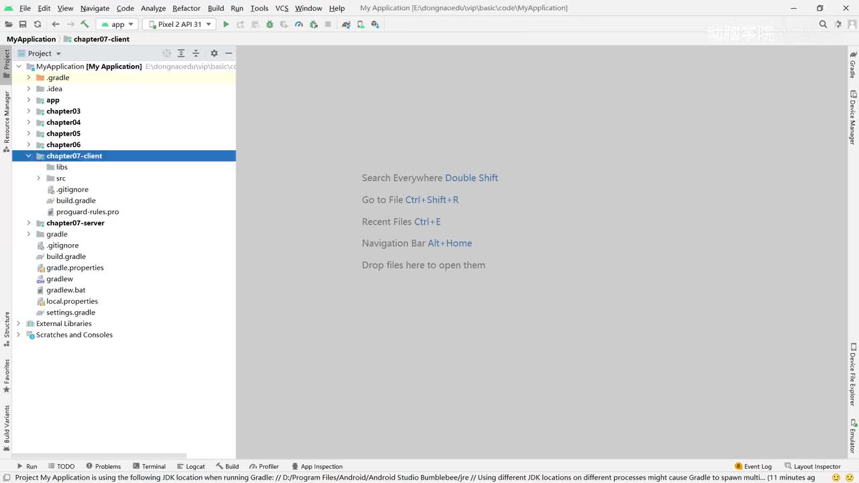
Task: Select build.gradle under chapter07-client
Action: pos(76,201)
